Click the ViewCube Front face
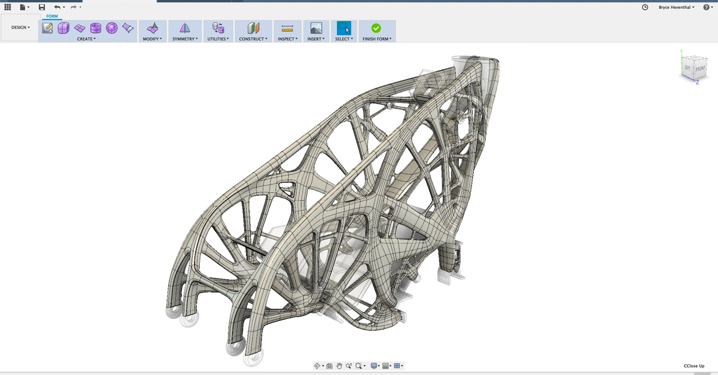Viewport: 718px width, 375px height. pos(700,69)
